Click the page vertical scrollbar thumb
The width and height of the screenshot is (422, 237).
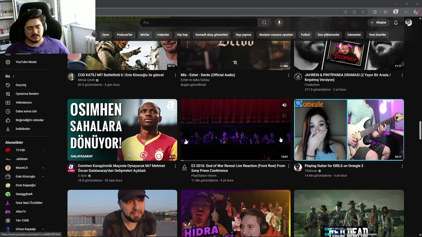coord(420,130)
